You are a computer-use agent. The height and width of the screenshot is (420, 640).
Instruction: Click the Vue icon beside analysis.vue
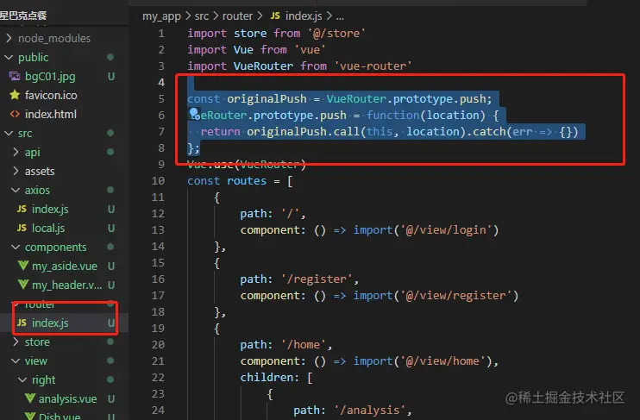[x=30, y=398]
